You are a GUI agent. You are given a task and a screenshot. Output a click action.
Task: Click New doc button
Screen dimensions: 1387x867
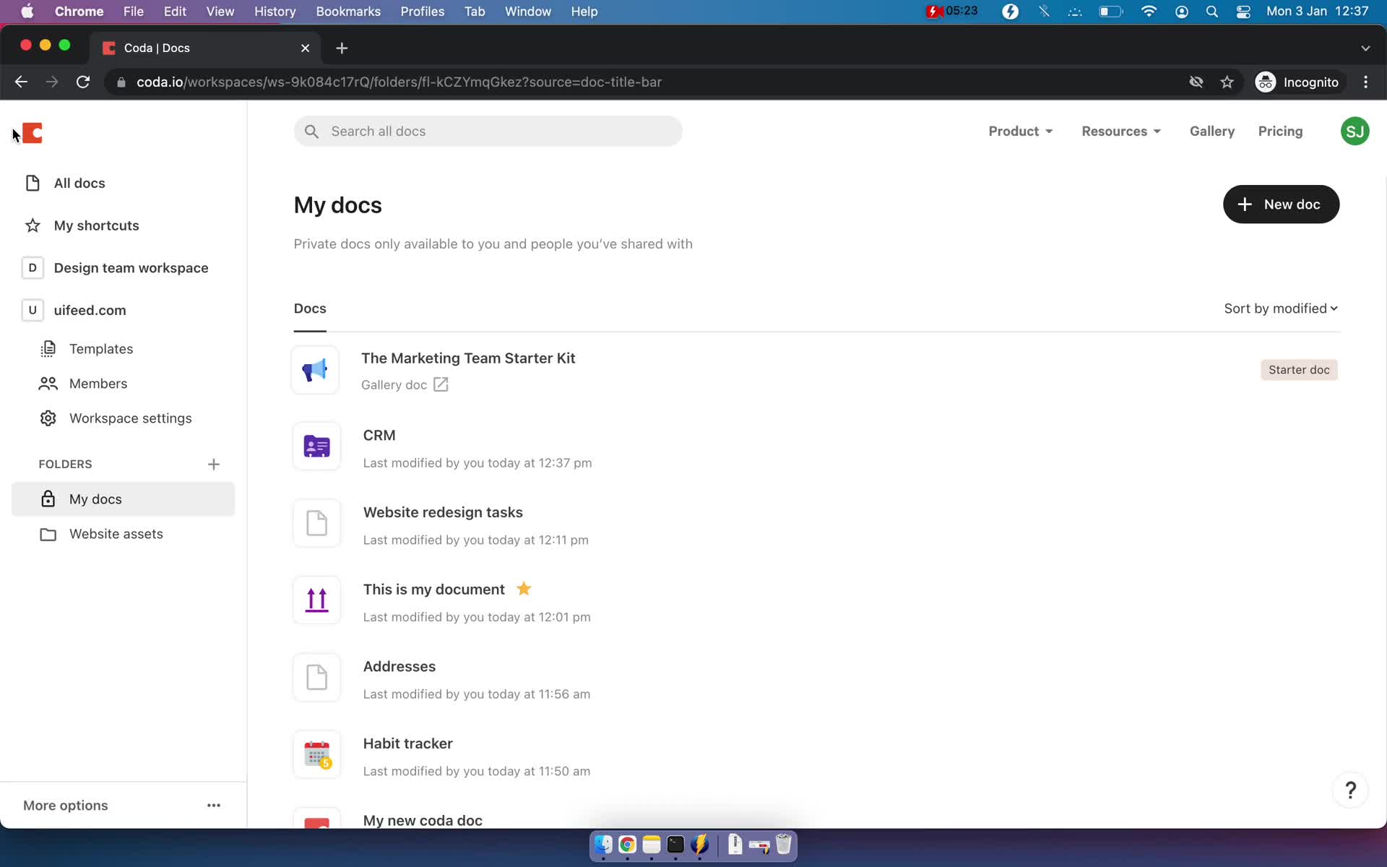(1281, 204)
